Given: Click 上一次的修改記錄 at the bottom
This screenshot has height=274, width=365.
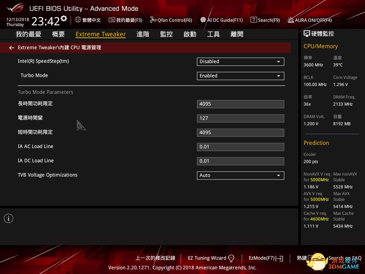Looking at the screenshot, I should click(155, 258).
